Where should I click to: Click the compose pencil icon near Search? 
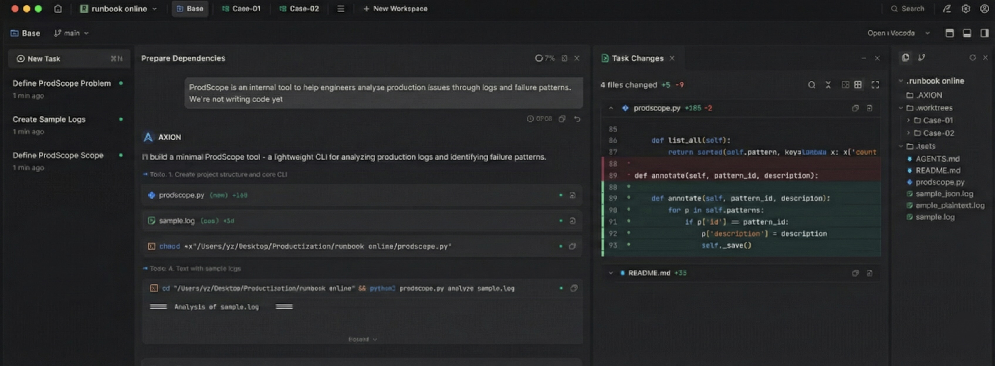946,9
